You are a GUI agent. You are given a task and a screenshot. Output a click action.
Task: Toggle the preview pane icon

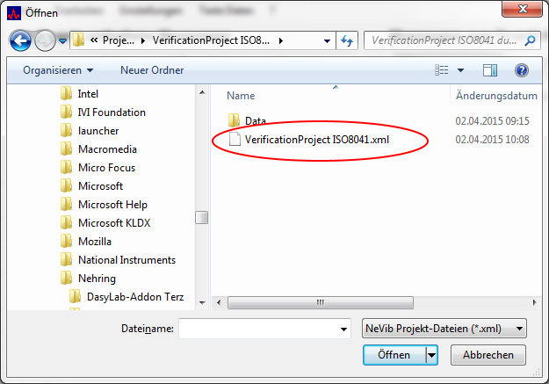(x=490, y=69)
